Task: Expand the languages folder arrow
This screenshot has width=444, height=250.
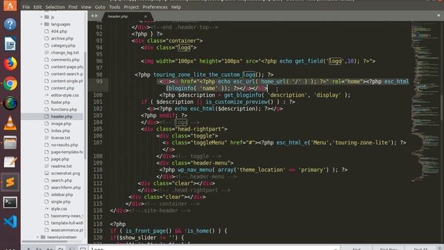Action: click(42, 24)
